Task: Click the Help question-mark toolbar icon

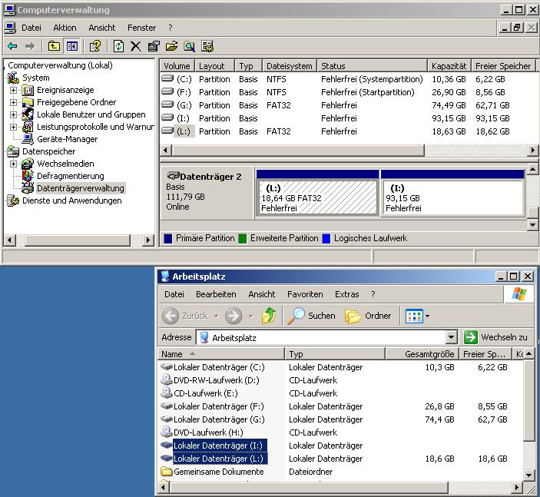Action: point(94,46)
